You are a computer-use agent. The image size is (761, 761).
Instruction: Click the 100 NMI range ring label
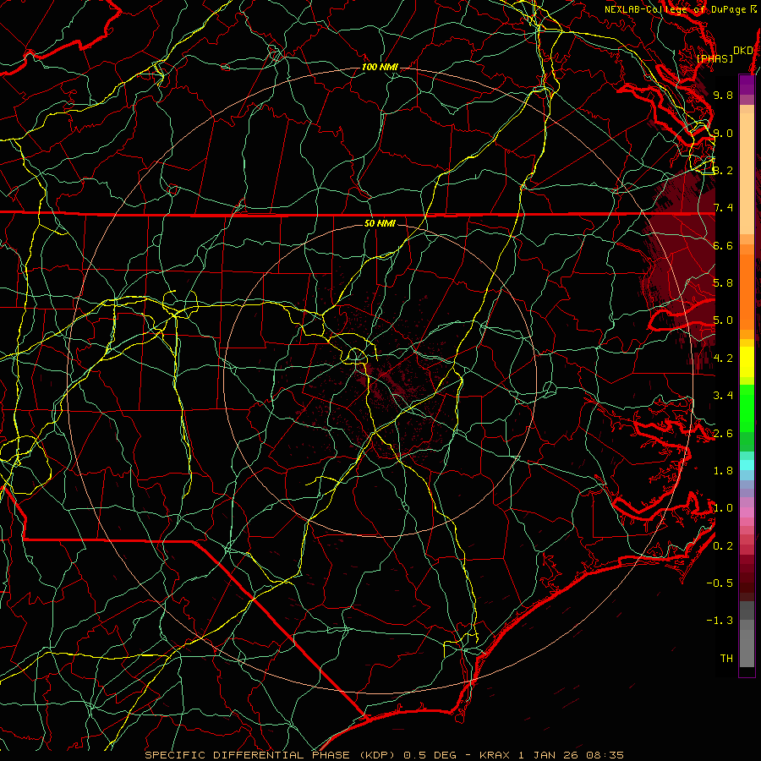tap(380, 67)
